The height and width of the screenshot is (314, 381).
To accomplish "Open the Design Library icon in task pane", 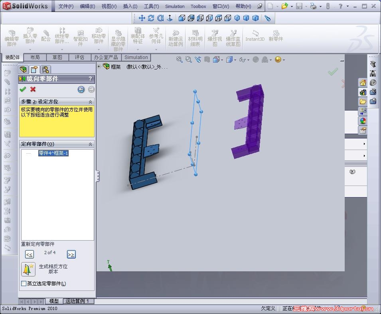I will 363,92.
